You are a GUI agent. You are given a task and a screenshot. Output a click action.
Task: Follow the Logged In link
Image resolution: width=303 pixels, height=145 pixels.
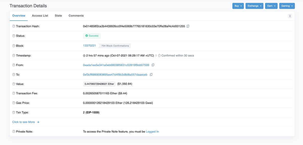(152, 131)
